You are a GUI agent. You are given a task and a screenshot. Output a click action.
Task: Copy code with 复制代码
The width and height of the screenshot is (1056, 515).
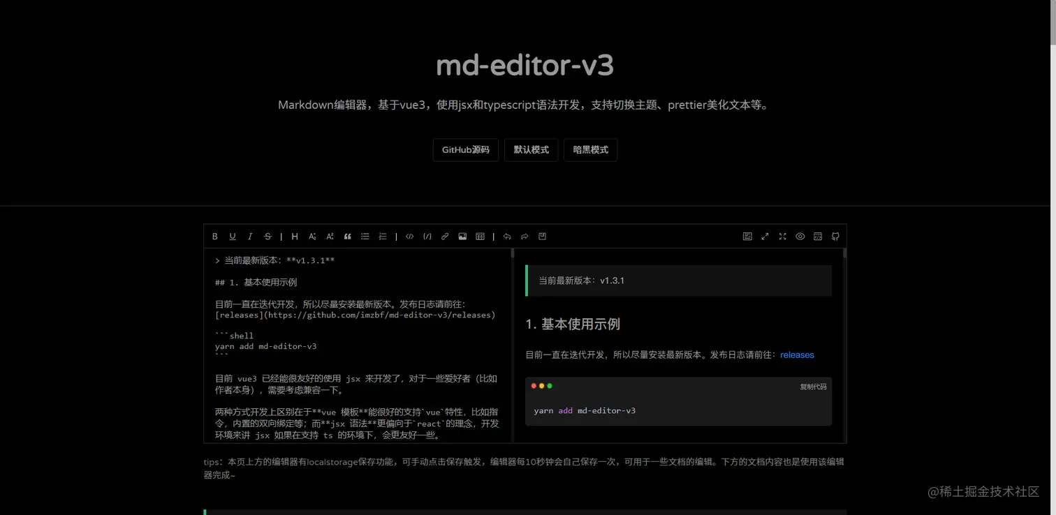point(813,387)
